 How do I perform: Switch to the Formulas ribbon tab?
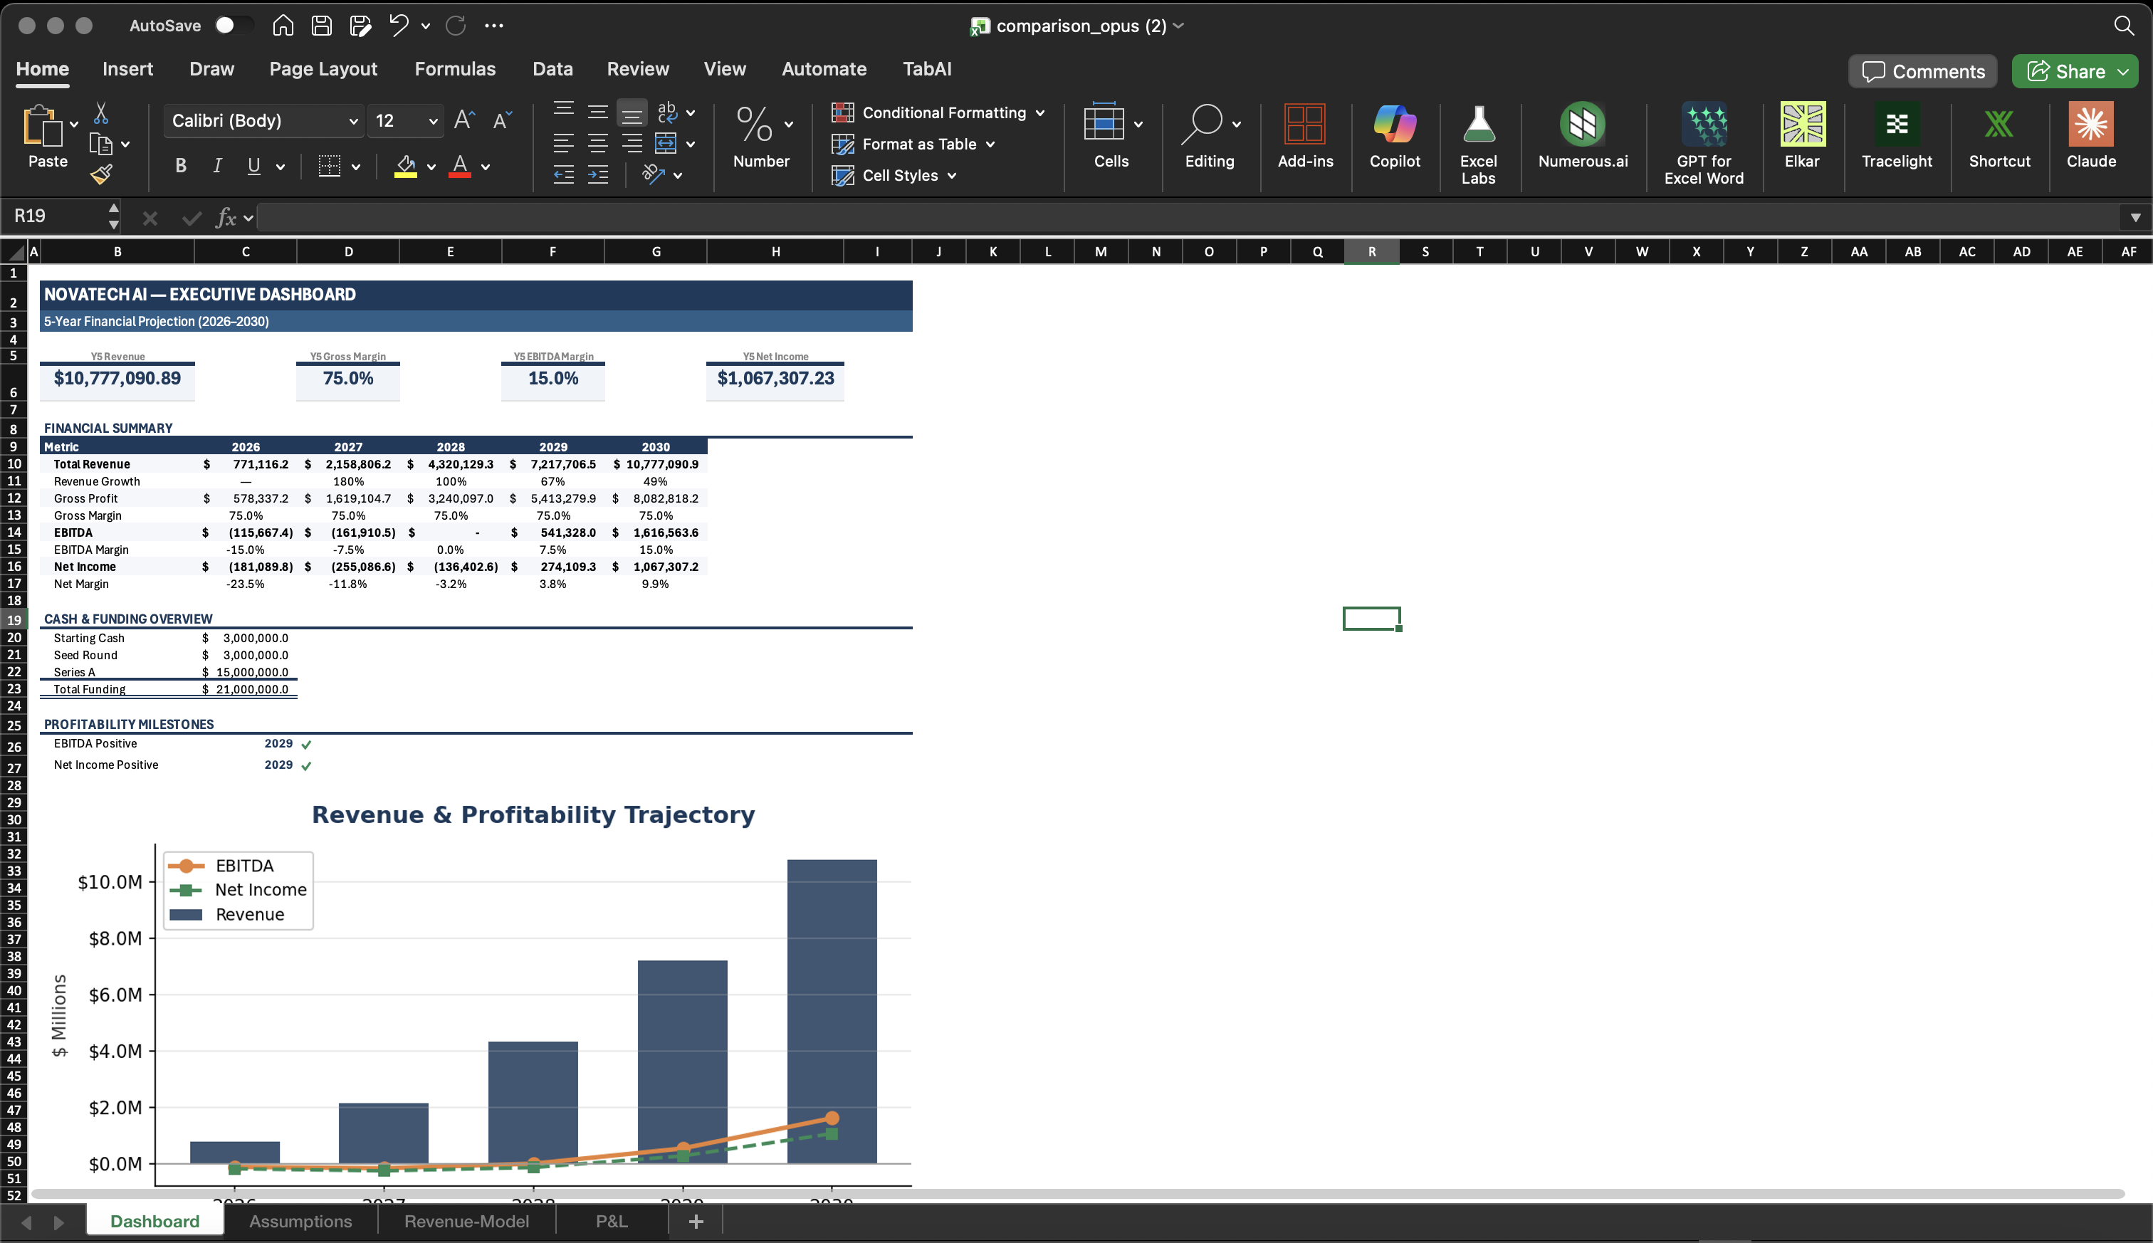click(x=454, y=69)
